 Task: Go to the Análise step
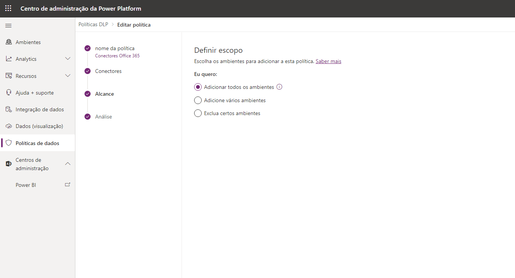pyautogui.click(x=104, y=117)
